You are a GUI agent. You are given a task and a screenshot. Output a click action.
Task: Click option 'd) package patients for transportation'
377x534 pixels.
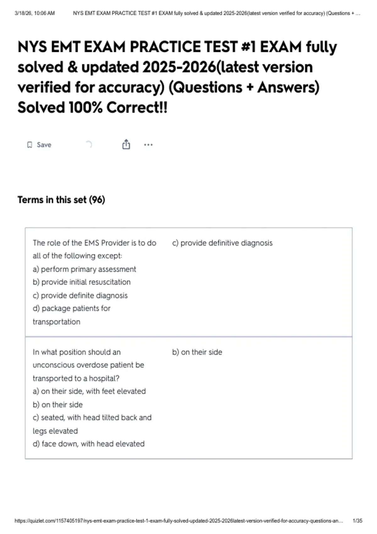tap(72, 315)
